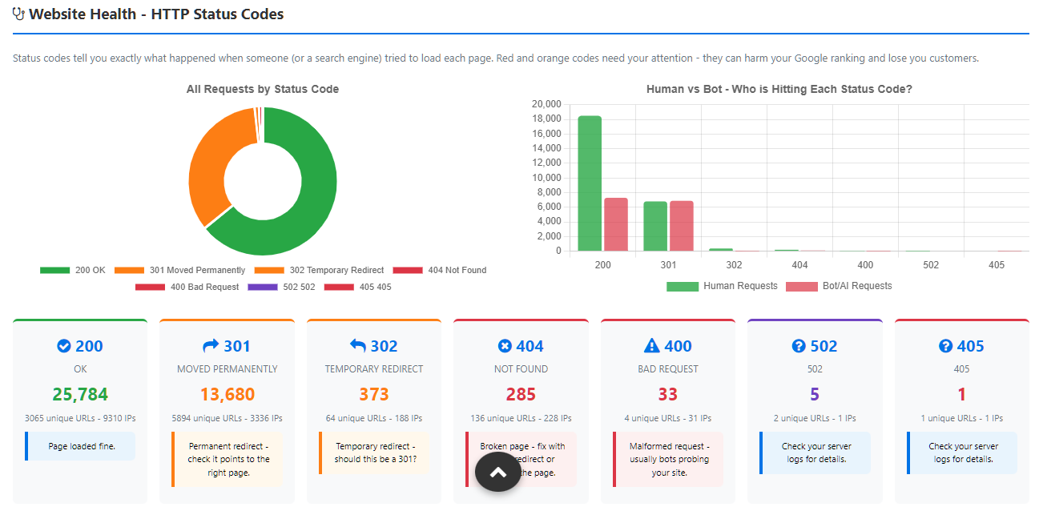Click the green Human bar for status 301
The image size is (1039, 511).
tap(655, 226)
